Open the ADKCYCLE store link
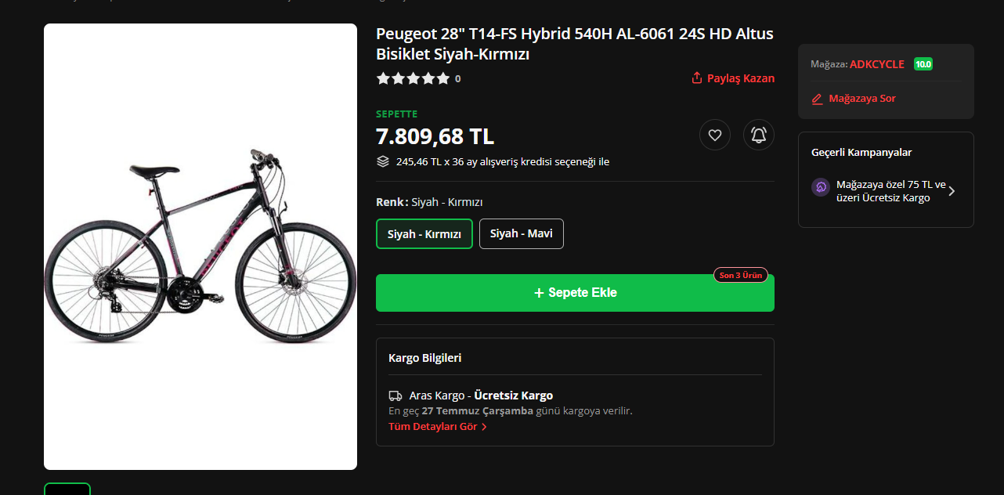Image resolution: width=1004 pixels, height=495 pixels. tap(877, 64)
